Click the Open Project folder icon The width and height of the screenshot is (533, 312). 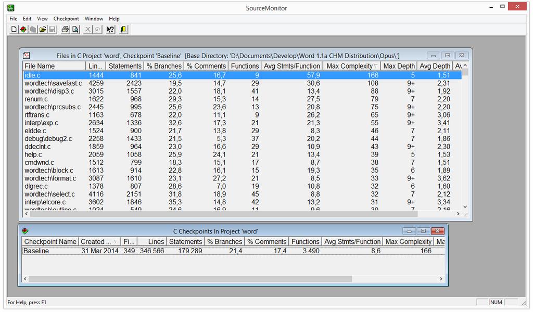coord(43,30)
